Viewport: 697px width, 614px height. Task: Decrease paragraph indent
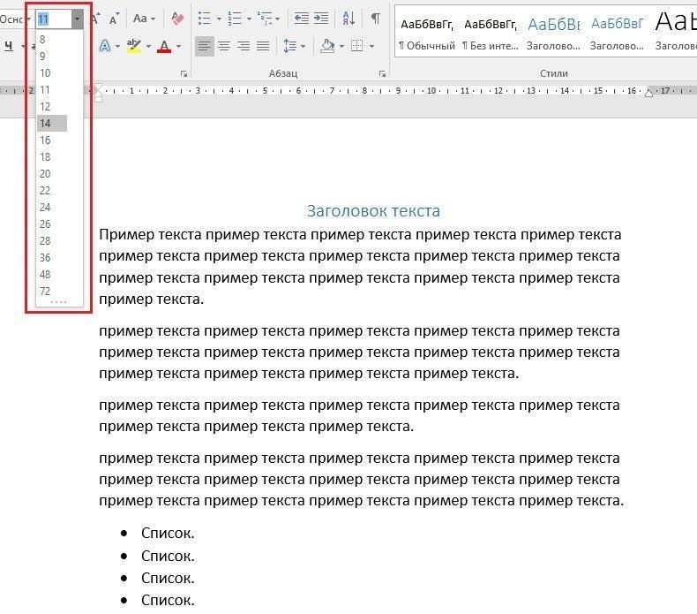pyautogui.click(x=302, y=19)
